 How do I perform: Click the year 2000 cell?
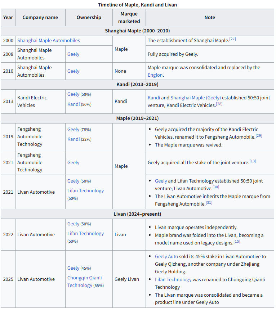pos(8,41)
